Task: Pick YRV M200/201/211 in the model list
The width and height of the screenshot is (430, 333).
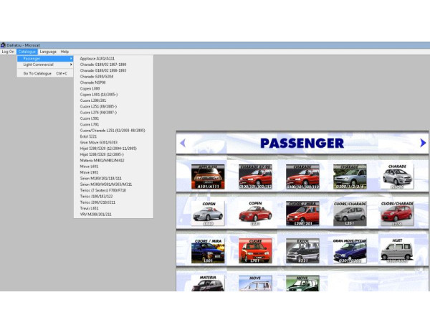Action: tap(95, 214)
